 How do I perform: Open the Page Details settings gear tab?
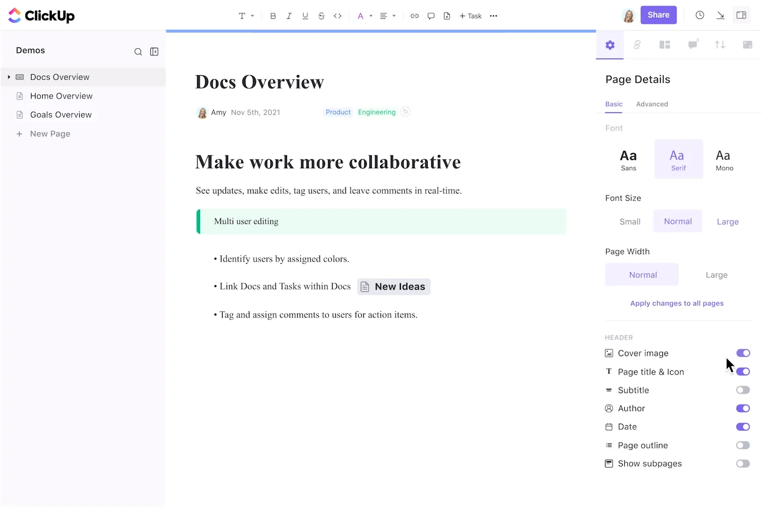(x=610, y=45)
